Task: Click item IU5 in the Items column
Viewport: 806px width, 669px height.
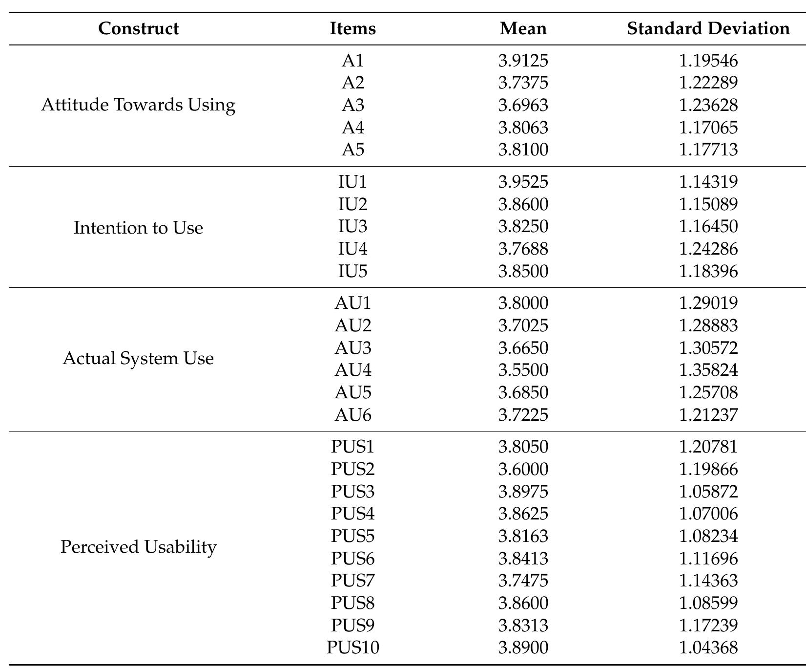Action: click(352, 271)
